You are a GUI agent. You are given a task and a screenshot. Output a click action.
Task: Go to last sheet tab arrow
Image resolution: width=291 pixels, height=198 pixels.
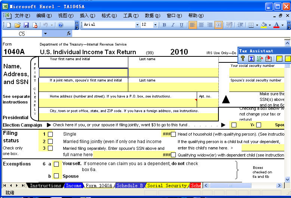click(23, 185)
